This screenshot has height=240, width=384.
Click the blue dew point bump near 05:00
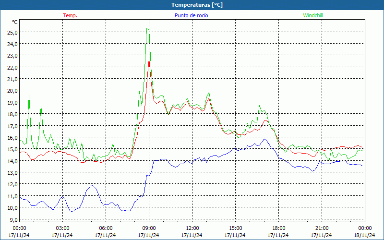tap(92, 186)
